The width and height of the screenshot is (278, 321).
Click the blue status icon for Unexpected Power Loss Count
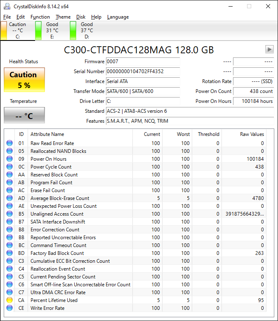[9, 206]
